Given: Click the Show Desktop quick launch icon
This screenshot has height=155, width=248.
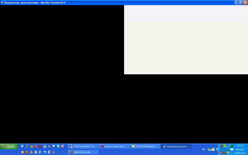Looking at the screenshot, I should pyautogui.click(x=22, y=146).
